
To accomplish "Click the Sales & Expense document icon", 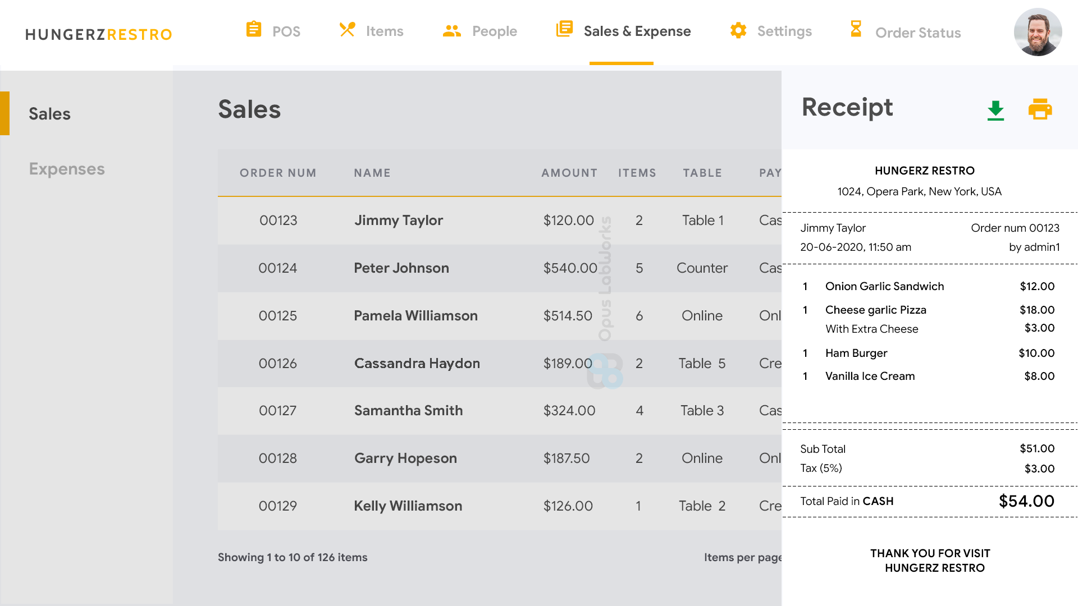I will click(564, 29).
